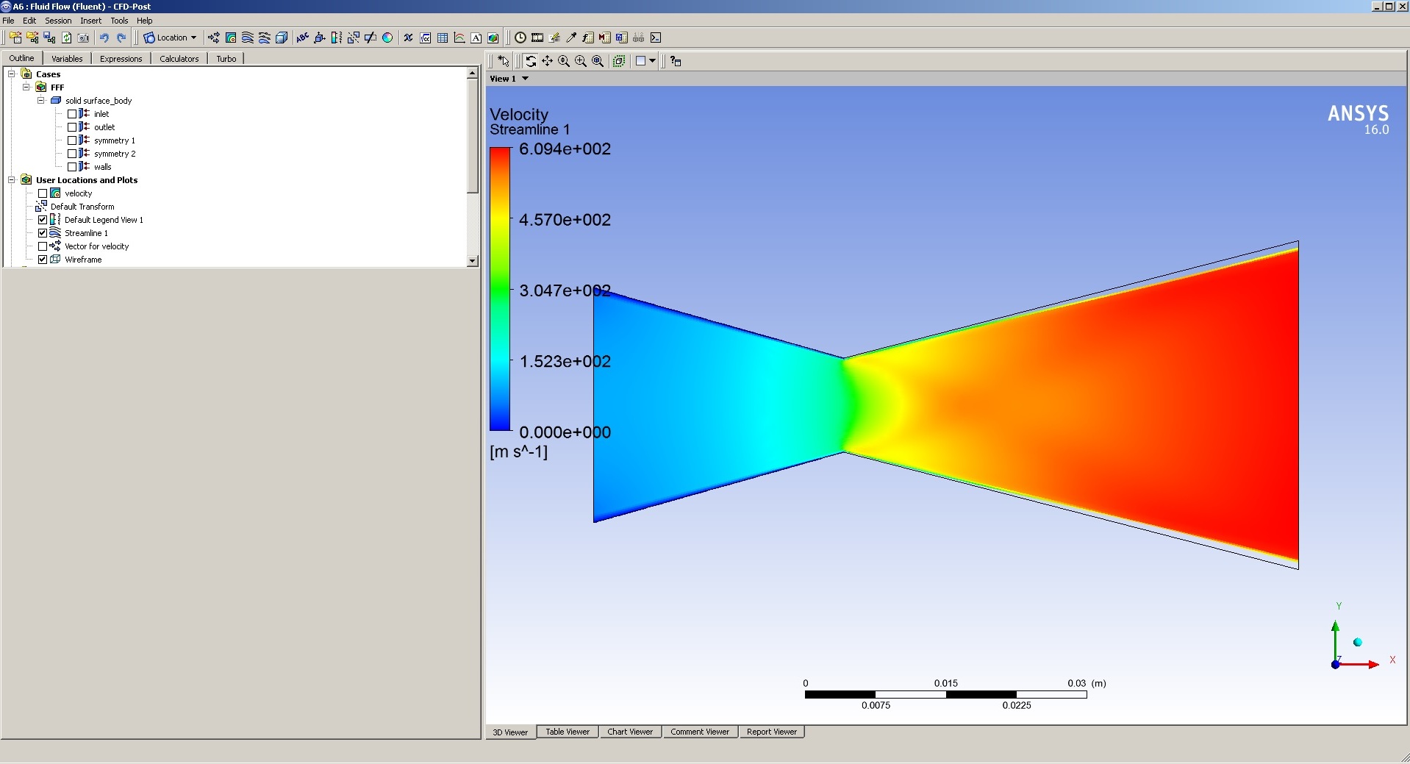Image resolution: width=1410 pixels, height=764 pixels.
Task: Open the Insert menu
Action: (91, 21)
